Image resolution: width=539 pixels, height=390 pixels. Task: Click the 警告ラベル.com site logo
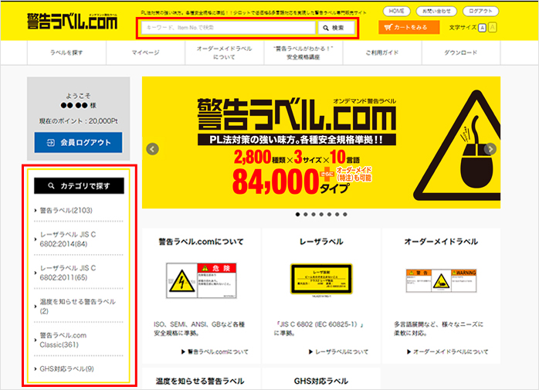[x=72, y=22]
